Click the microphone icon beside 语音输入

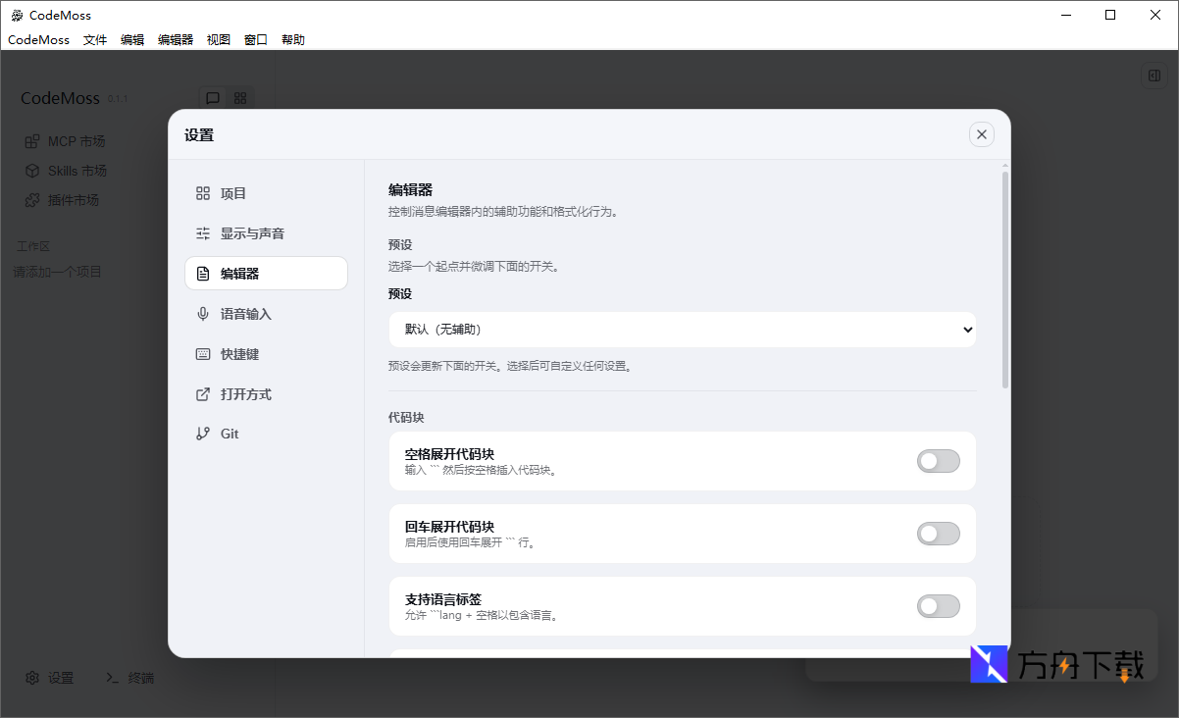[203, 314]
